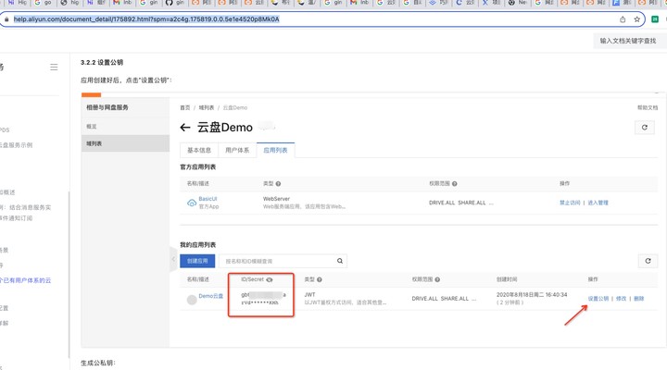Switch to the Google 'go' browser tab

tap(44, 3)
